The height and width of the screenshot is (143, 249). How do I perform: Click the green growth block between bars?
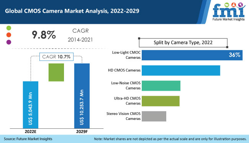pyautogui.click(x=56, y=72)
